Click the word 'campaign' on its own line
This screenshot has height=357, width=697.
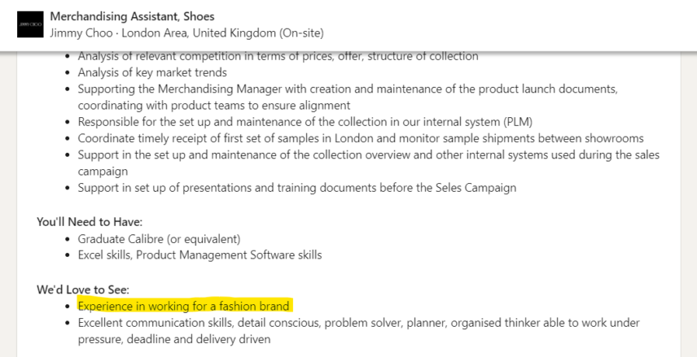[x=103, y=172]
